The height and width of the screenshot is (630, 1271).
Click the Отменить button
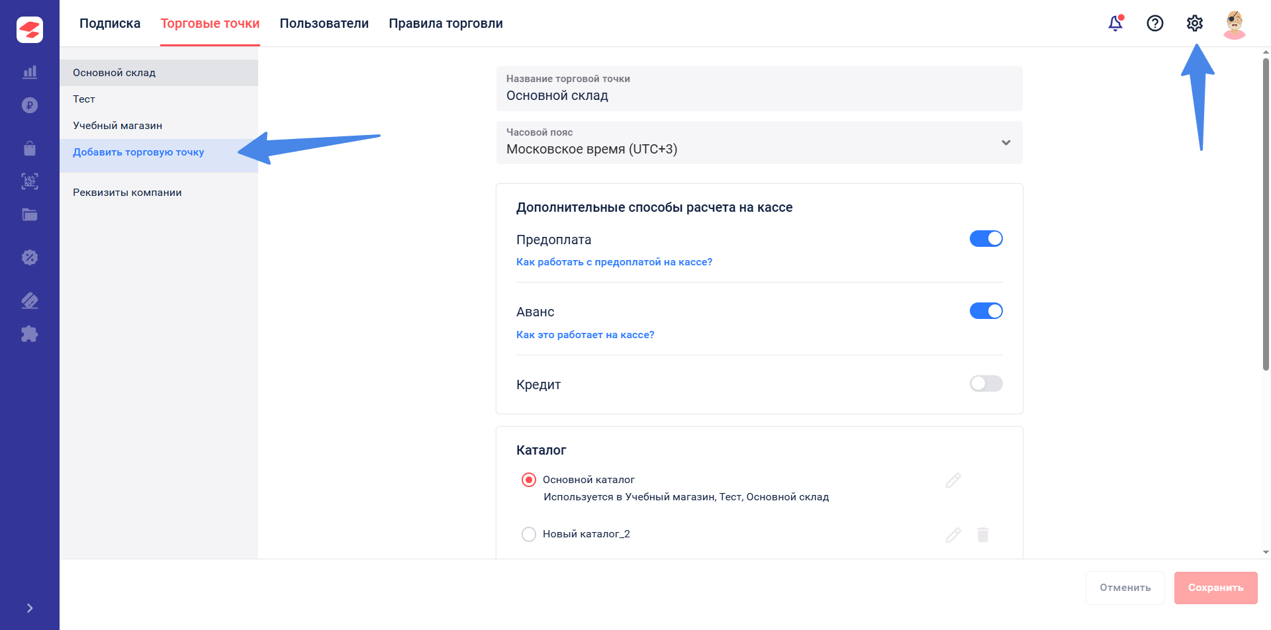(x=1125, y=588)
